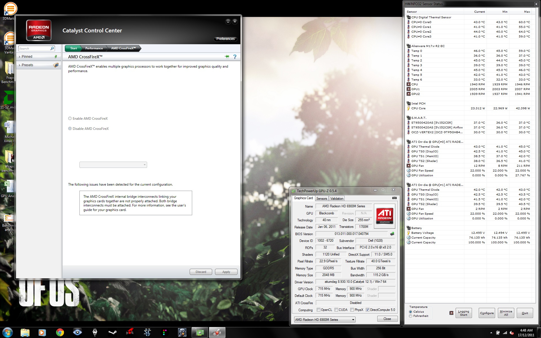Switch to GPU-Z taskbar button
The height and width of the screenshot is (338, 541).
point(200,332)
